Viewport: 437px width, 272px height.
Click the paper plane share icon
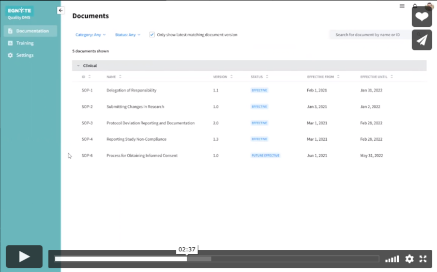pyautogui.click(x=421, y=40)
